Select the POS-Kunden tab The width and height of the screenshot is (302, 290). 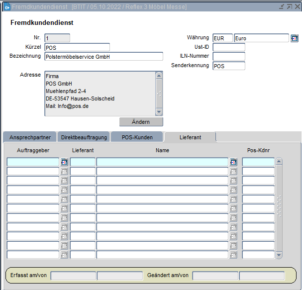(137, 137)
